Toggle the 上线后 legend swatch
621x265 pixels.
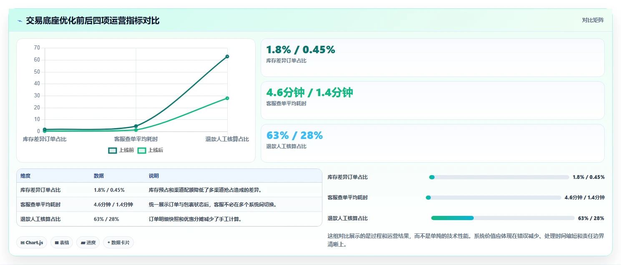(x=142, y=150)
